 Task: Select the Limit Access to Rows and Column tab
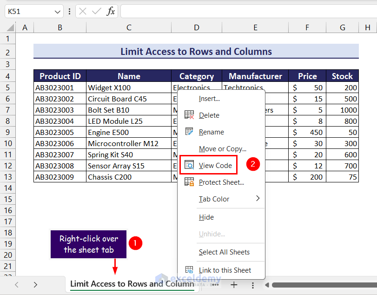132,284
